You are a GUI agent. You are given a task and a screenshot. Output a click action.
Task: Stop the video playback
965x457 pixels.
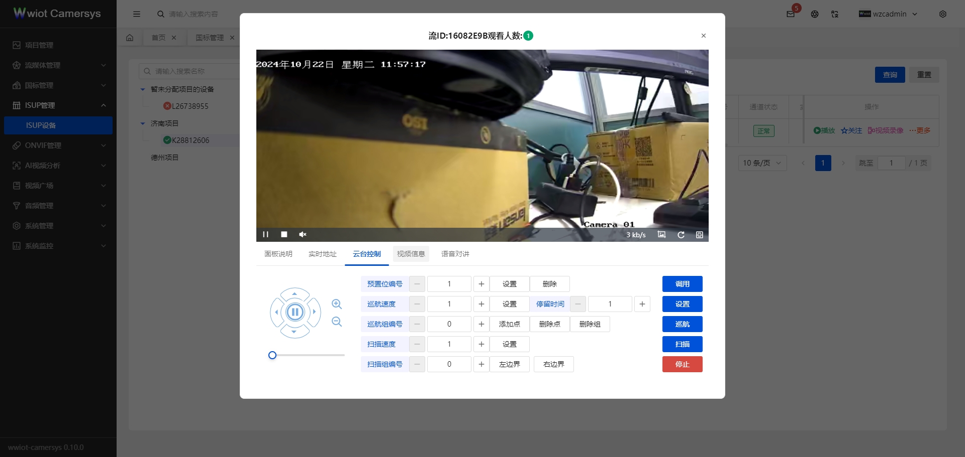[x=284, y=234]
